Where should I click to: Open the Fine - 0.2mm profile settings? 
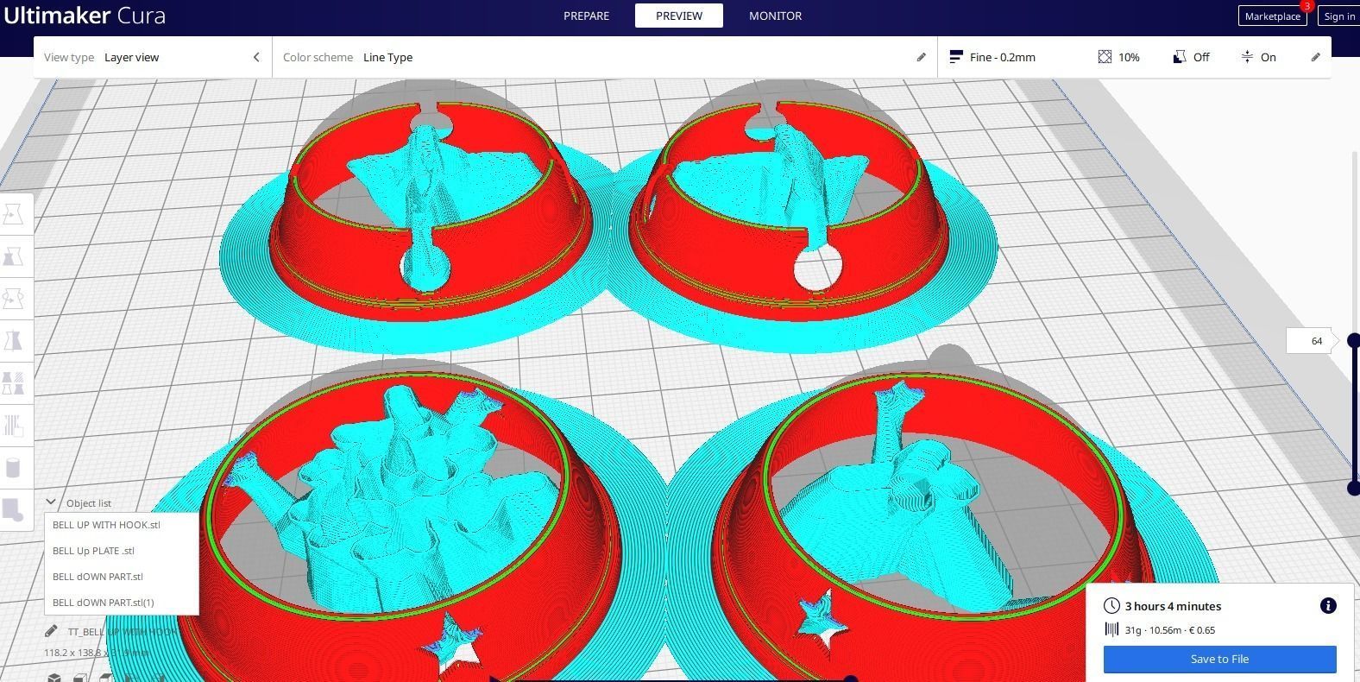pyautogui.click(x=1002, y=57)
